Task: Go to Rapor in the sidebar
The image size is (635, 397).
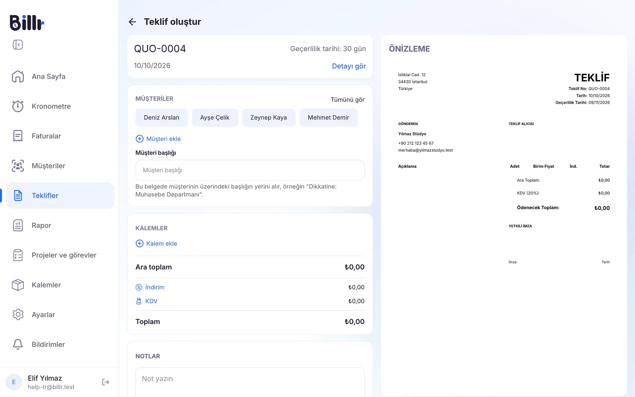Action: coord(60,225)
